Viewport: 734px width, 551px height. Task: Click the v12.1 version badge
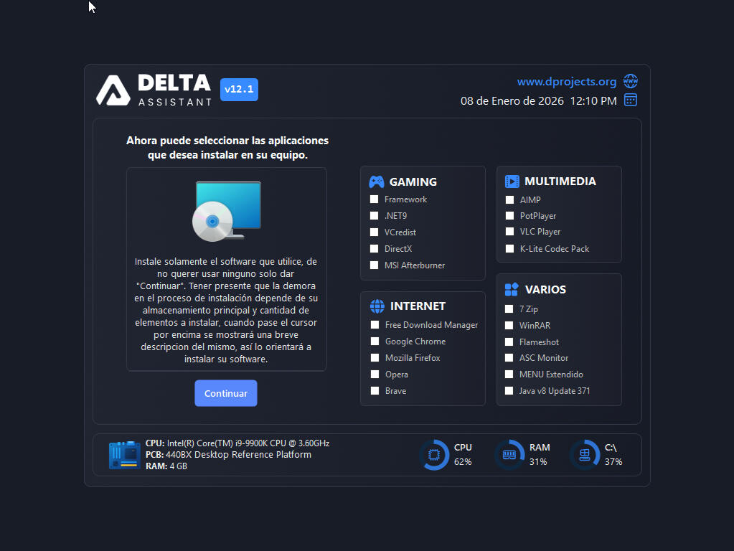click(239, 90)
